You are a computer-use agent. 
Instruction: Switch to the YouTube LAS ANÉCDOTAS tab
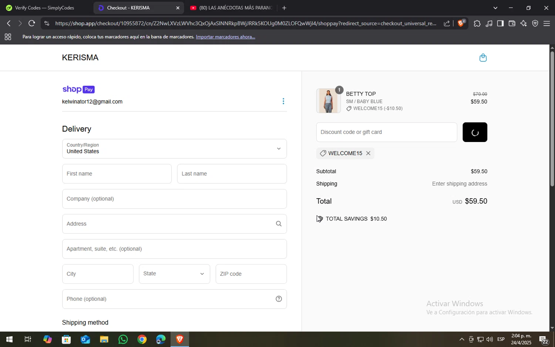[232, 8]
